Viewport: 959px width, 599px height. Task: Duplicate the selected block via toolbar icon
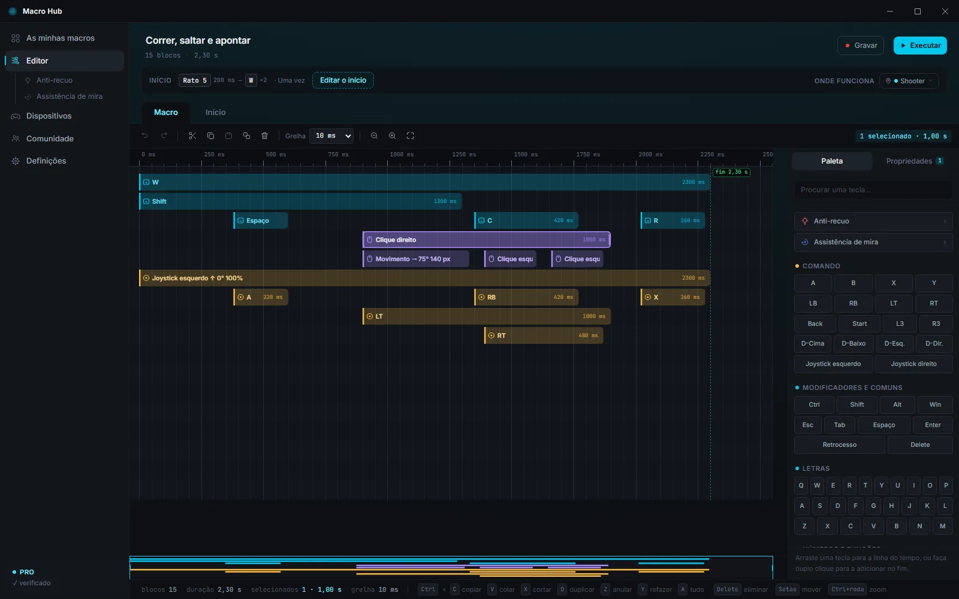tap(246, 136)
